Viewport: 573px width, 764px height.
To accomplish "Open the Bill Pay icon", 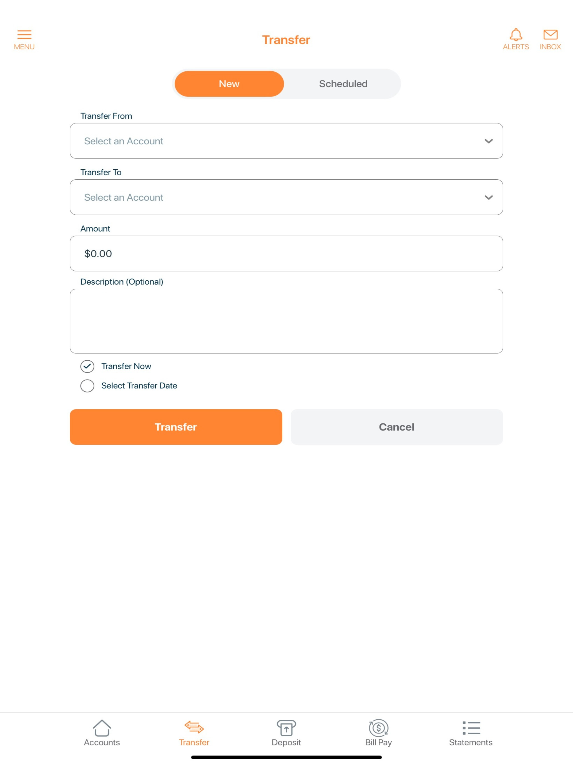I will click(x=379, y=728).
